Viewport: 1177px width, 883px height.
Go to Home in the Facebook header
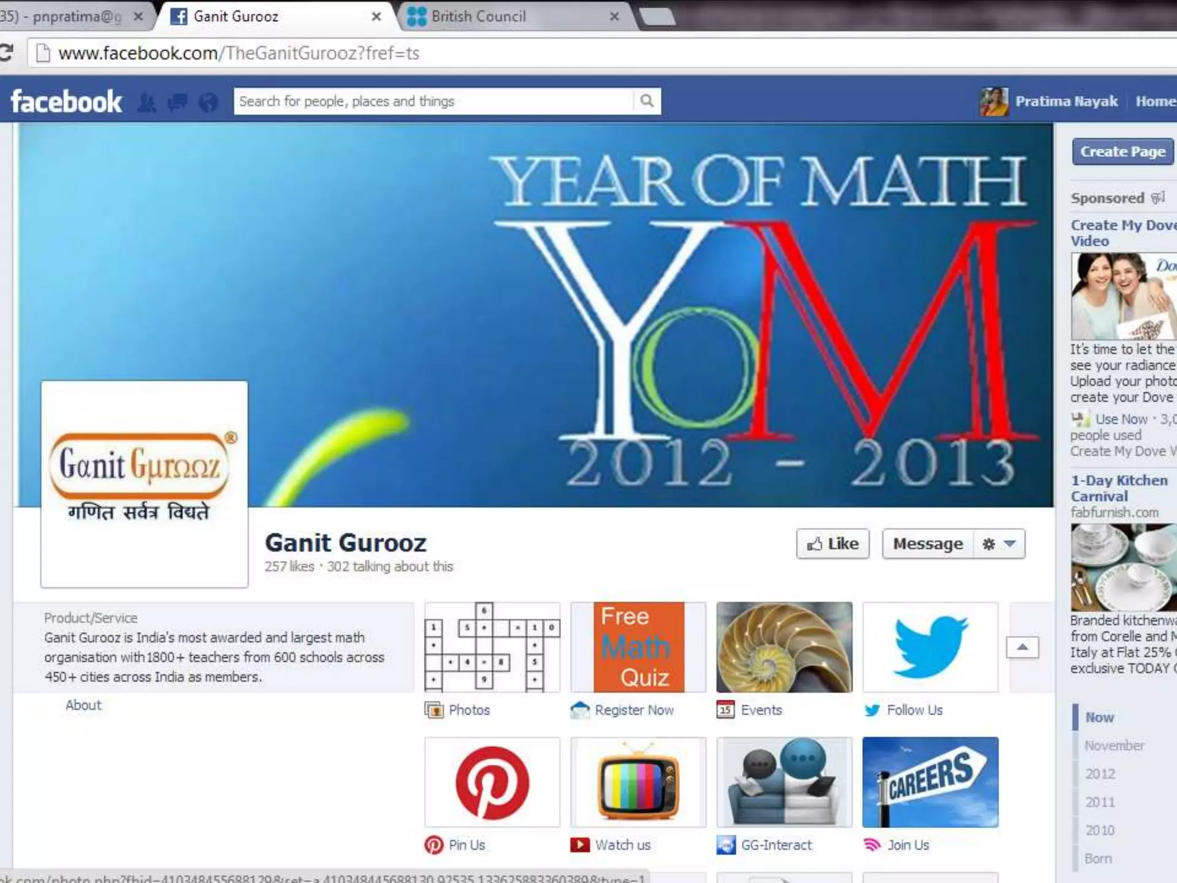1154,101
